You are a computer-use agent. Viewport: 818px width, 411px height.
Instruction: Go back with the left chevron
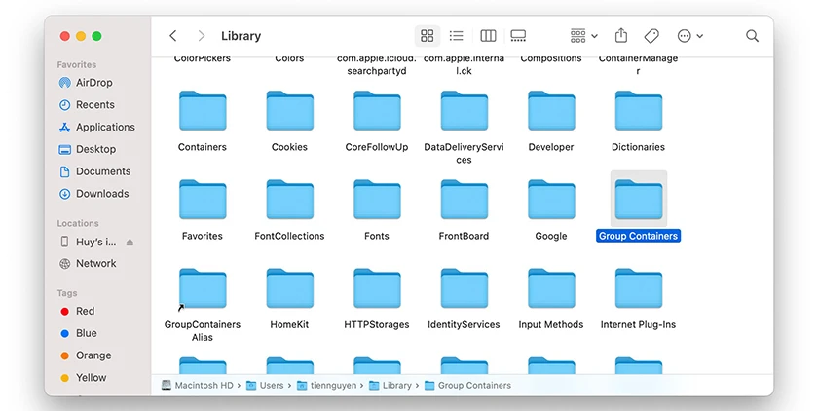[173, 35]
